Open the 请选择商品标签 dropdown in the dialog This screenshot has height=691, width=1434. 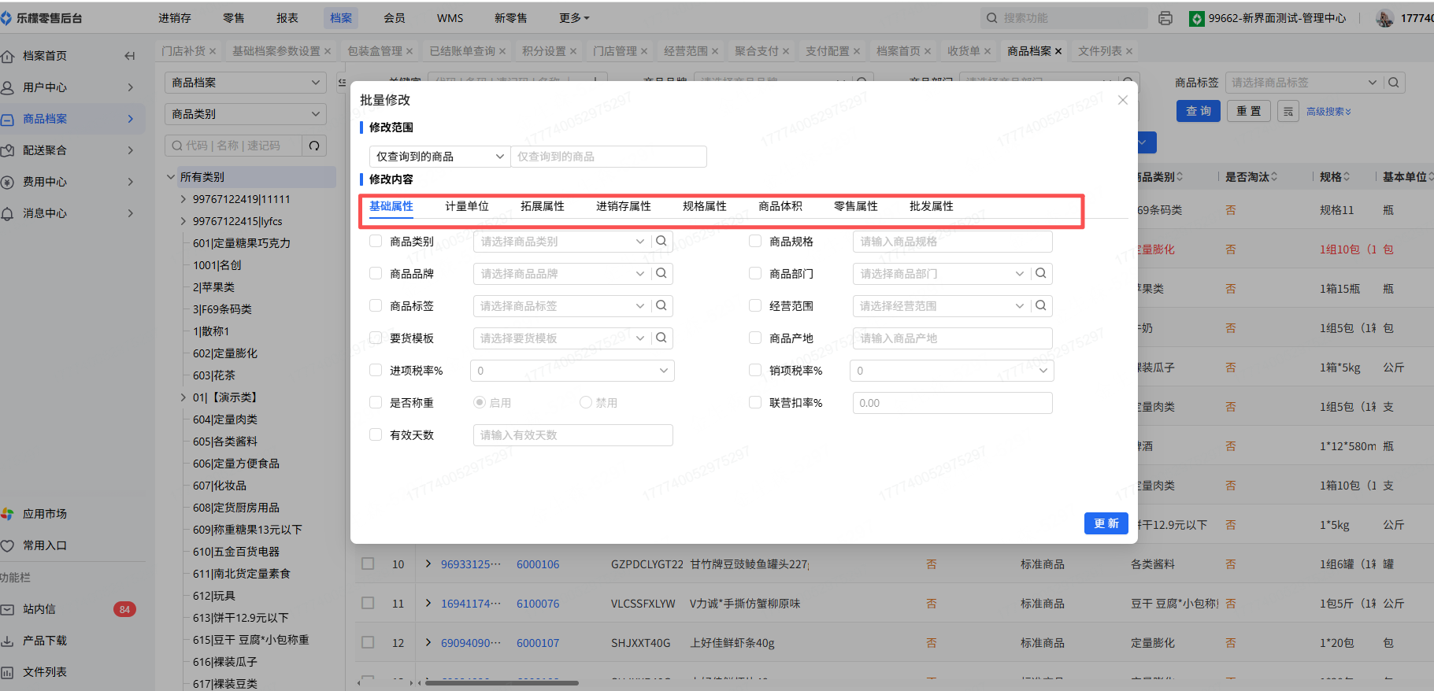pos(562,306)
